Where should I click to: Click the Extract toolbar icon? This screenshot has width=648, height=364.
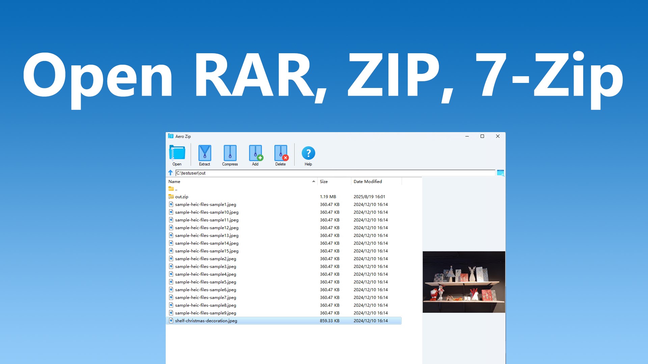click(x=205, y=153)
